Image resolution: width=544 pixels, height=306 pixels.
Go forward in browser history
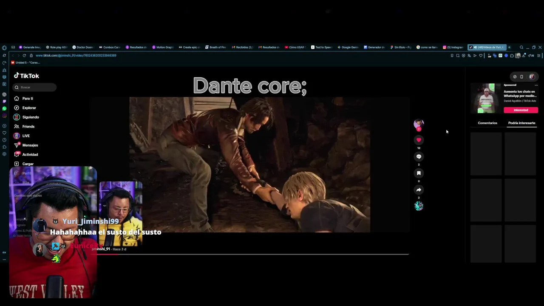click(18, 55)
